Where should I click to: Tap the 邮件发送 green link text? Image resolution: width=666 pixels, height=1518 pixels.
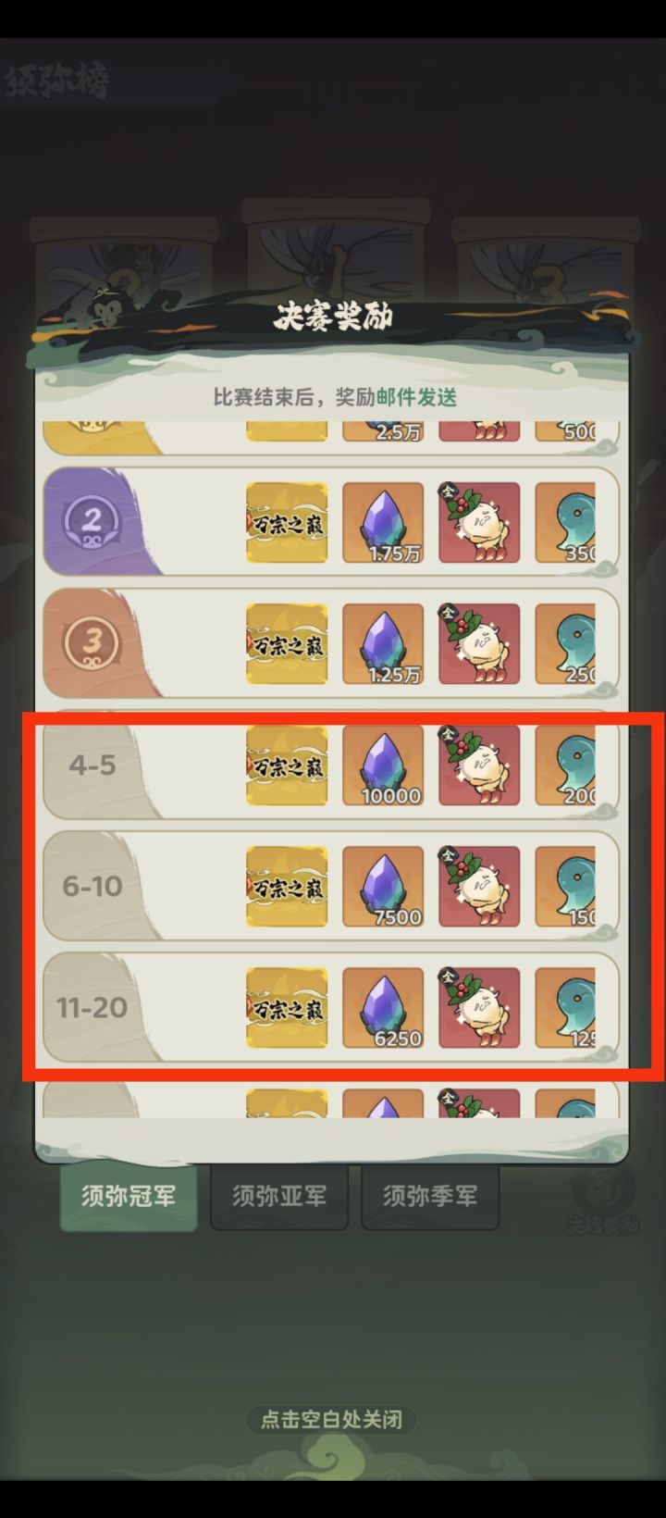tap(416, 397)
